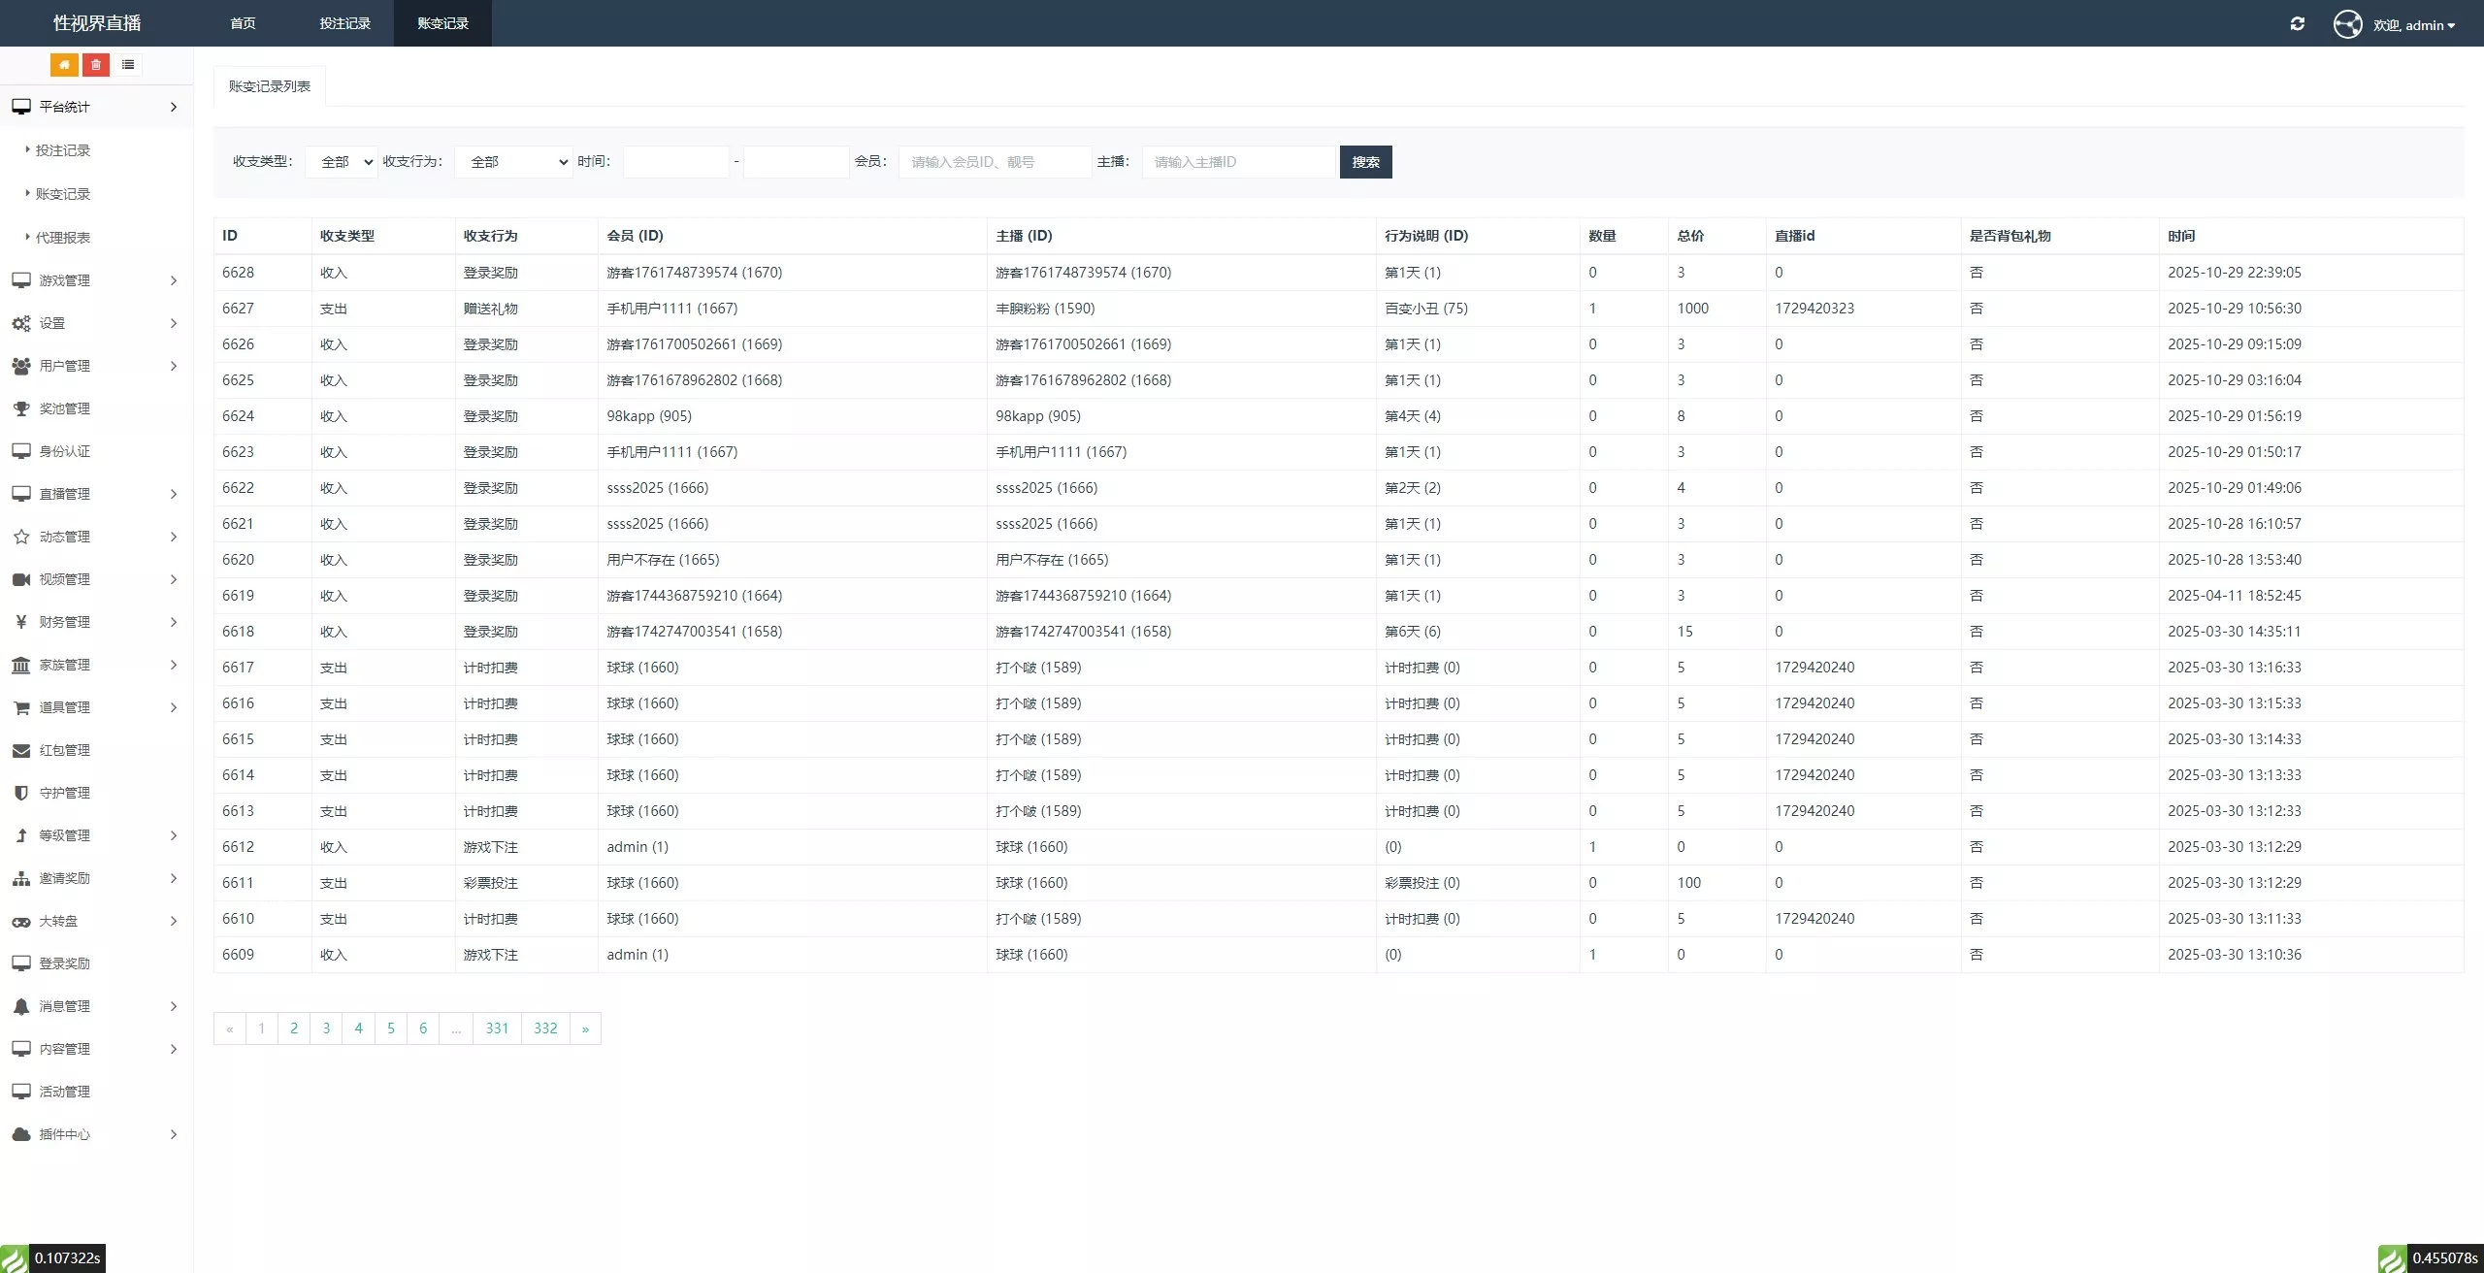Click the red trash icon button
2484x1273 pixels.
point(96,65)
